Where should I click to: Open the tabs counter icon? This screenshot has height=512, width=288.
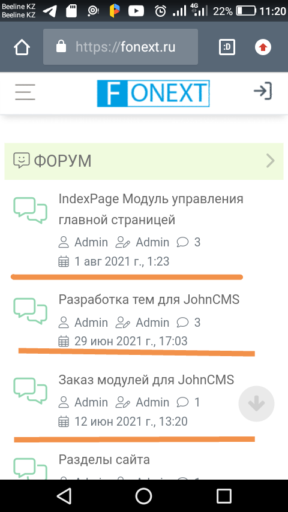pyautogui.click(x=227, y=47)
